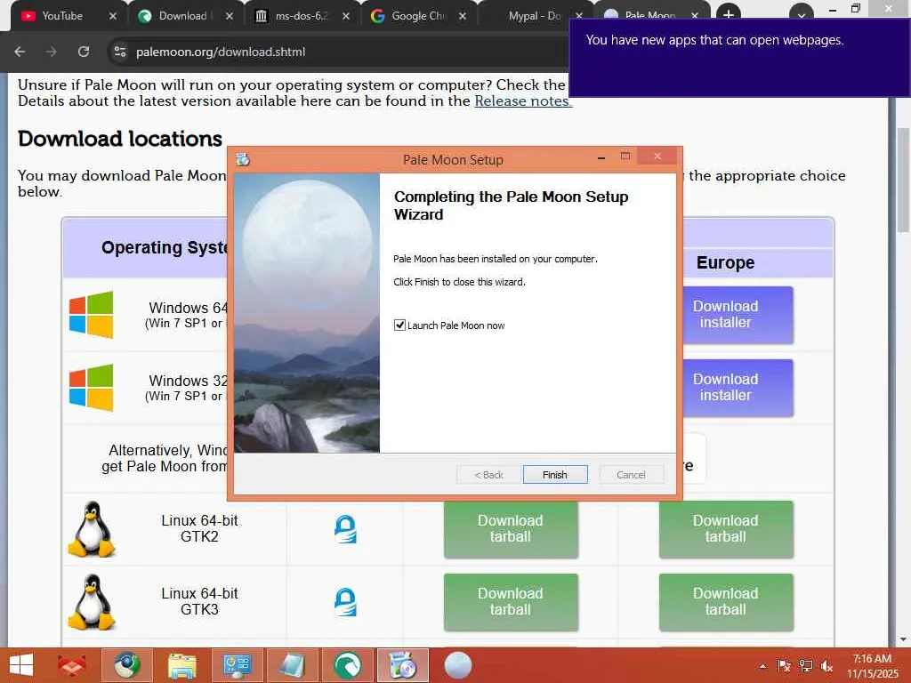
Task: Open the red fox app in the taskbar
Action: [71, 665]
